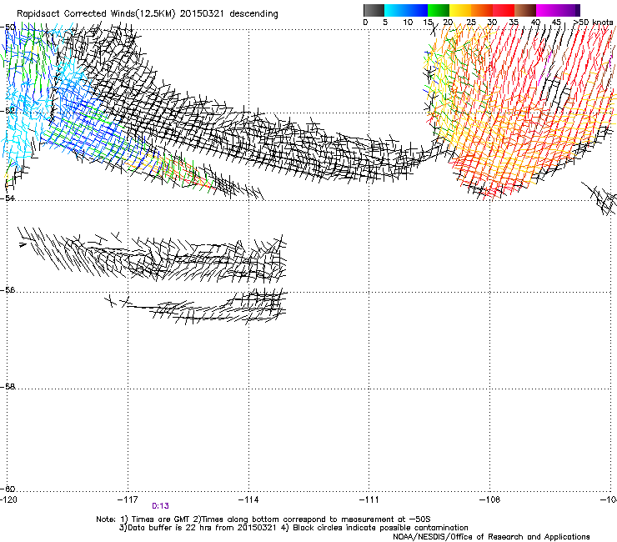Click the '-60' latitude axis label
The width and height of the screenshot is (617, 542).
click(x=8, y=489)
